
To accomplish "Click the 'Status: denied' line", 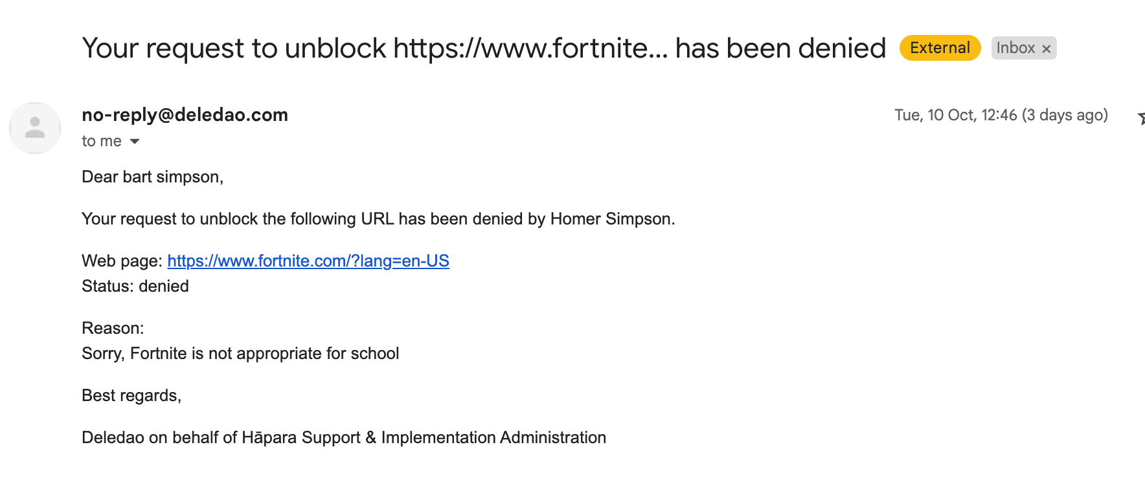I will click(x=135, y=286).
